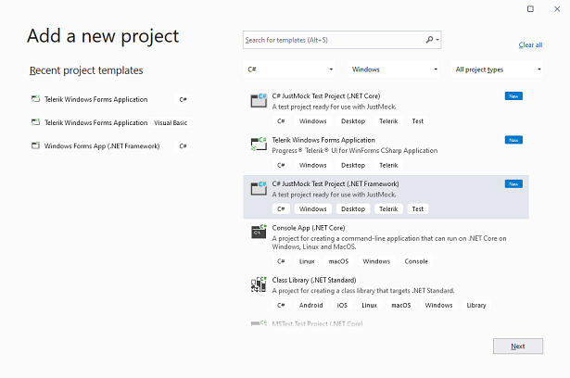Click the Class Library (.NET Standard) icon
570x378 pixels.
(x=259, y=284)
